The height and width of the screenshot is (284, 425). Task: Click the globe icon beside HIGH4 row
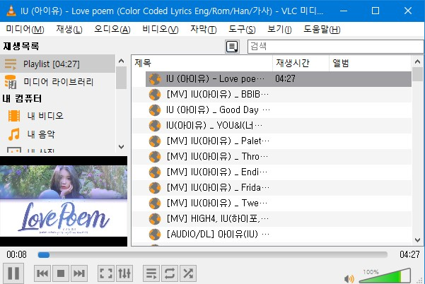(x=155, y=218)
